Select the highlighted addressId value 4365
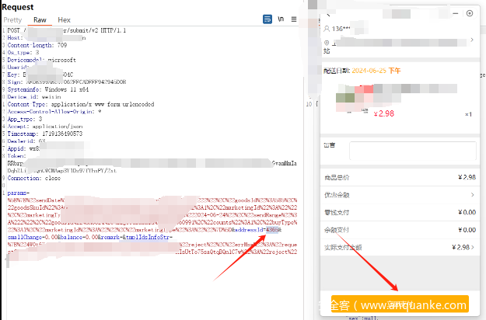 click(x=272, y=230)
